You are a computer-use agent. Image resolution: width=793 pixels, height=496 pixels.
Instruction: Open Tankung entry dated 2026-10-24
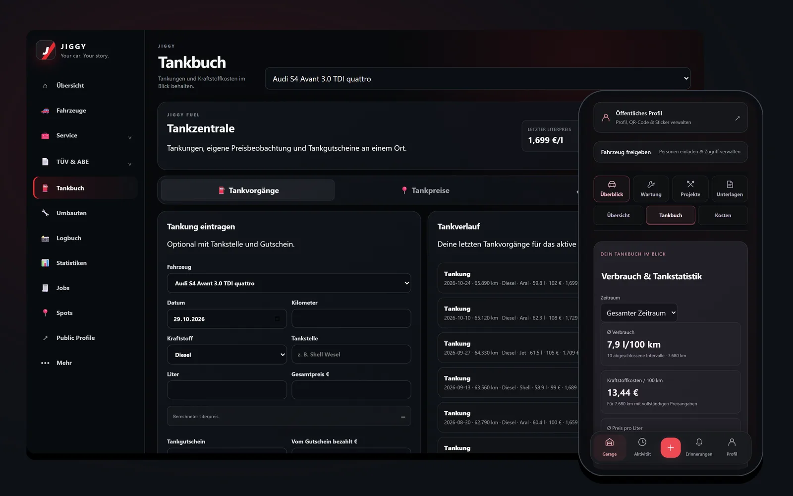(509, 278)
